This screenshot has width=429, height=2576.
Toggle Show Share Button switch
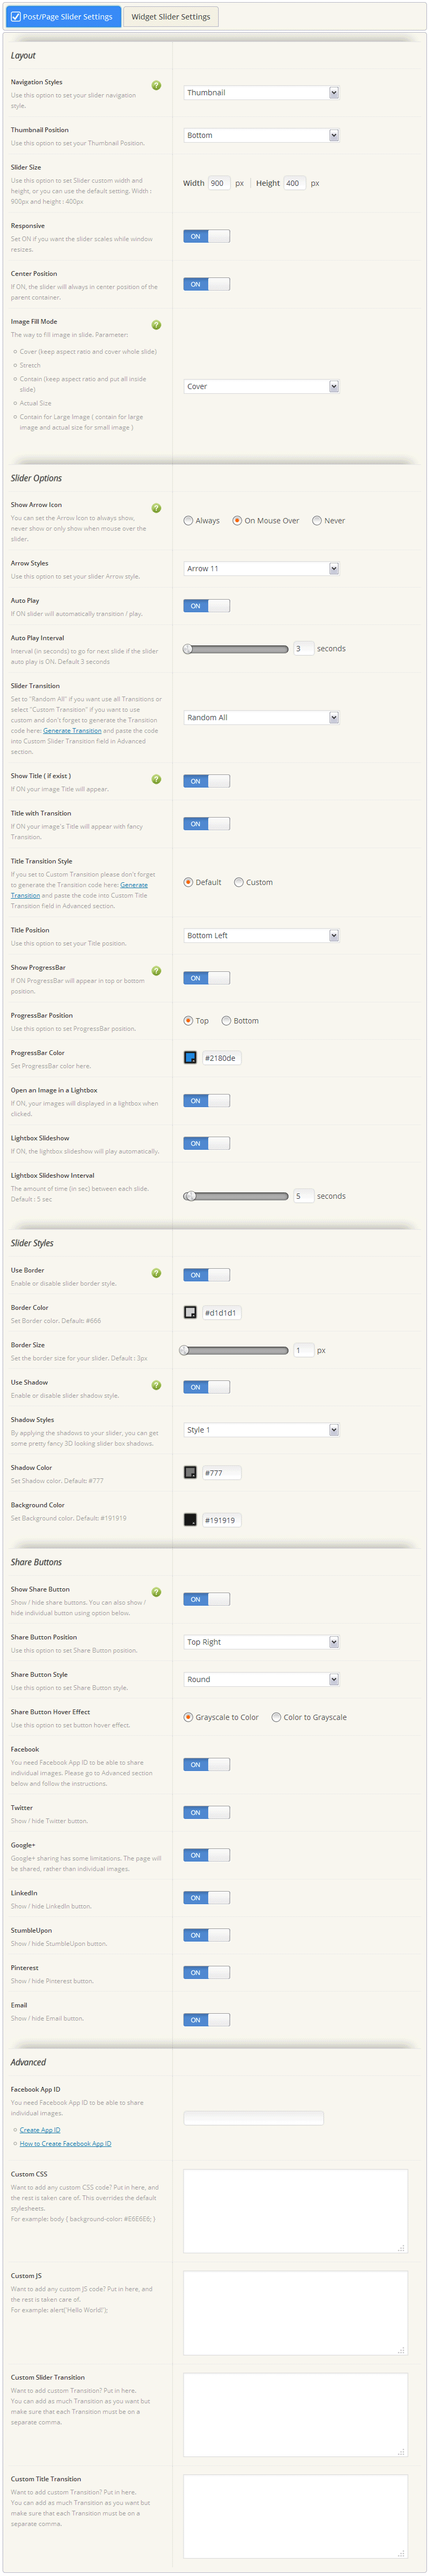coord(207,1599)
